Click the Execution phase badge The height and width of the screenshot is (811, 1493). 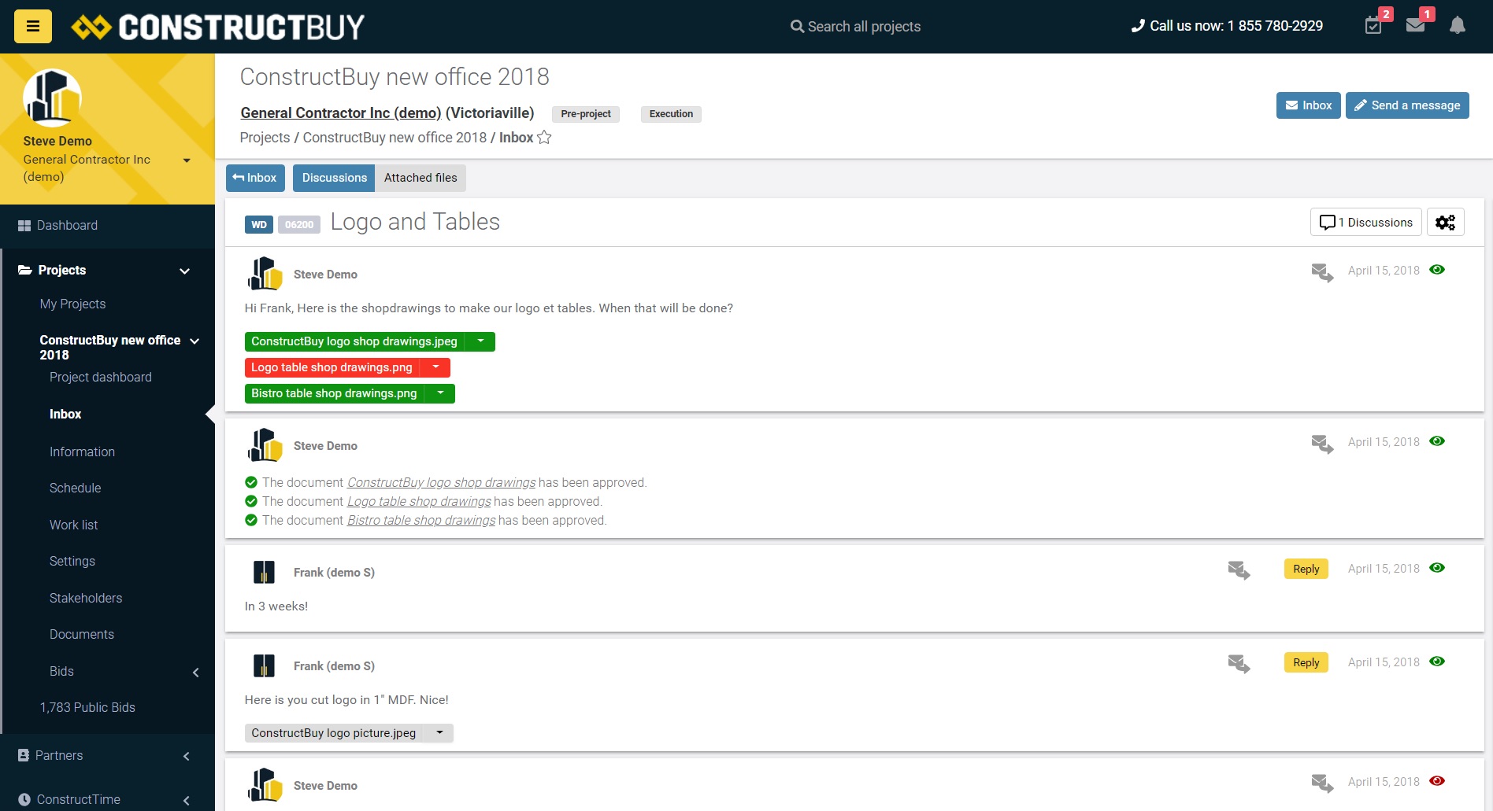(x=671, y=114)
